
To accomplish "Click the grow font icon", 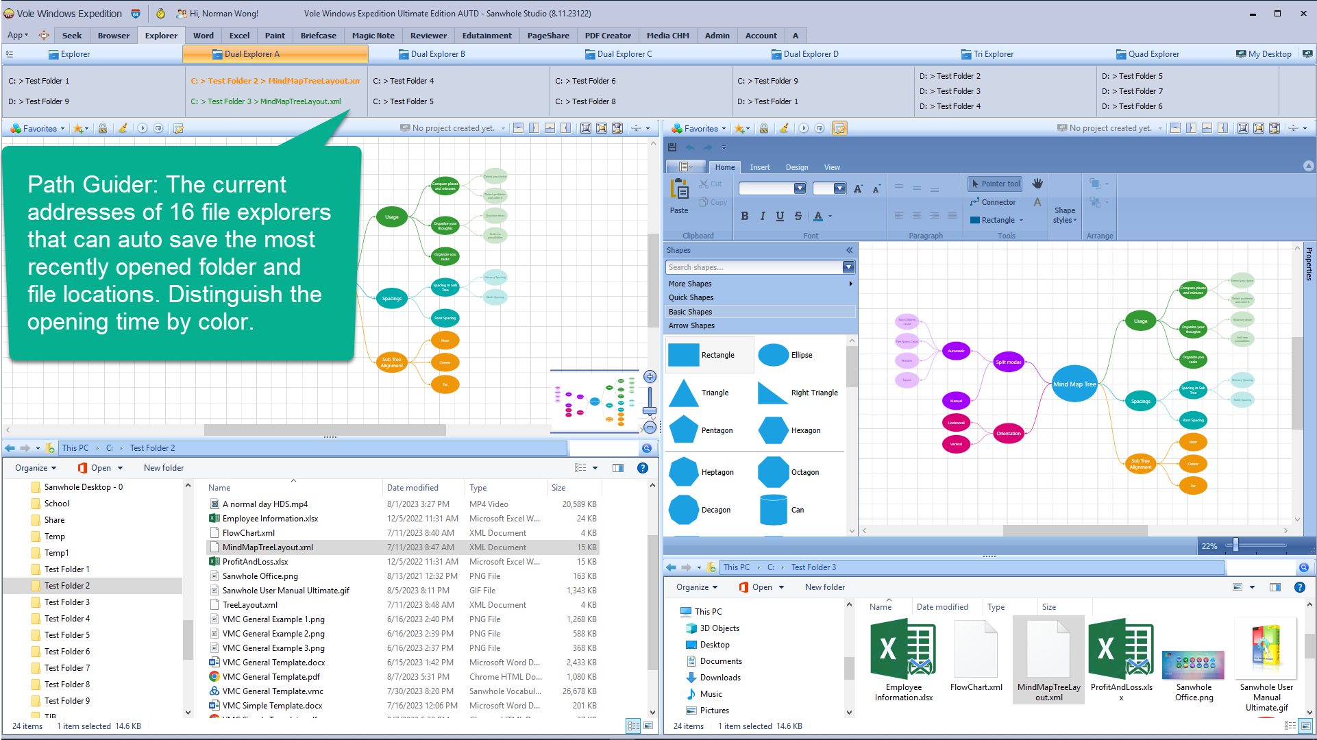I will click(858, 188).
